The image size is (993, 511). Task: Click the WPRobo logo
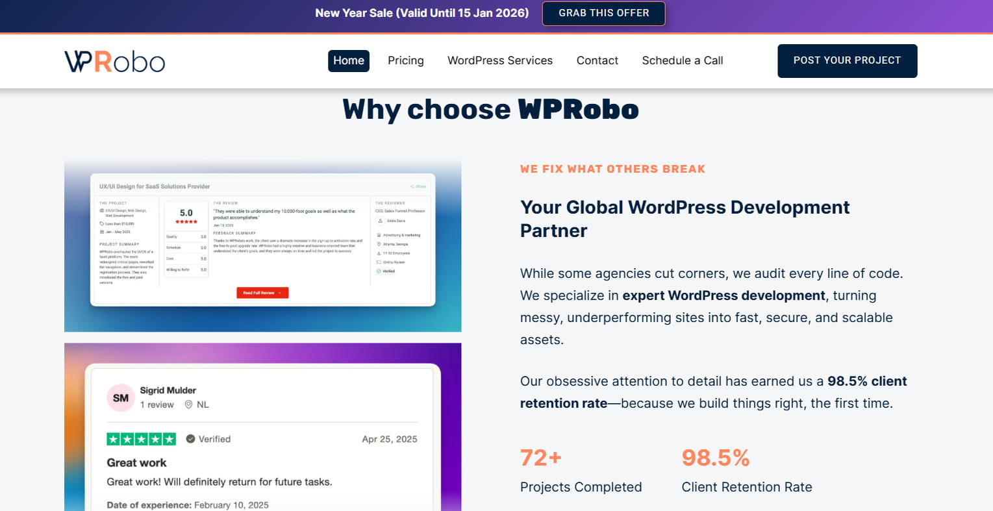(x=114, y=61)
